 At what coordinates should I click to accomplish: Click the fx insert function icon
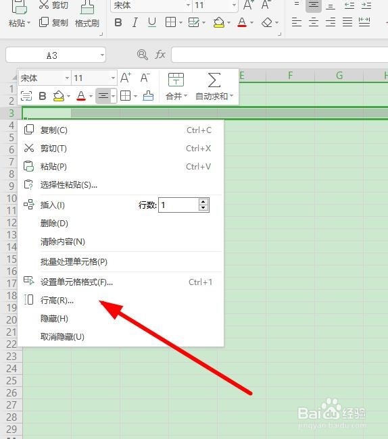[x=160, y=54]
